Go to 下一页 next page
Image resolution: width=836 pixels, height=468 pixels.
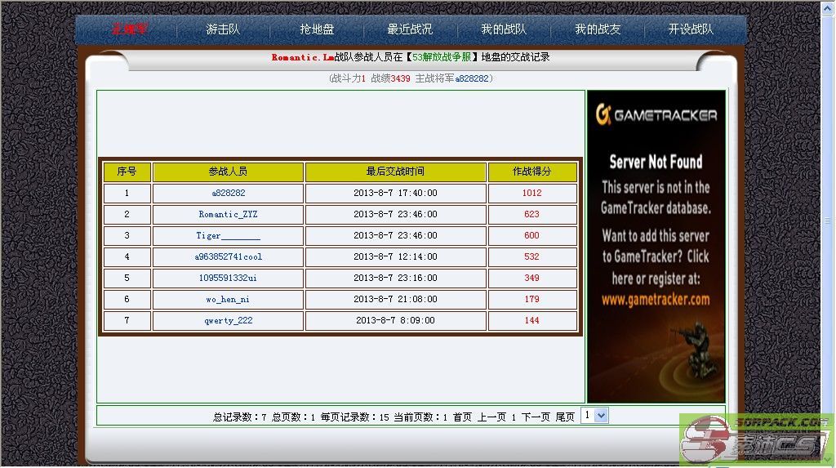click(x=536, y=417)
